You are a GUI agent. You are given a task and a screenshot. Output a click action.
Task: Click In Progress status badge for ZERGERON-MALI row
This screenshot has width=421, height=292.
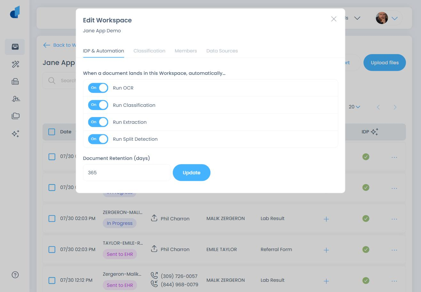[120, 223]
